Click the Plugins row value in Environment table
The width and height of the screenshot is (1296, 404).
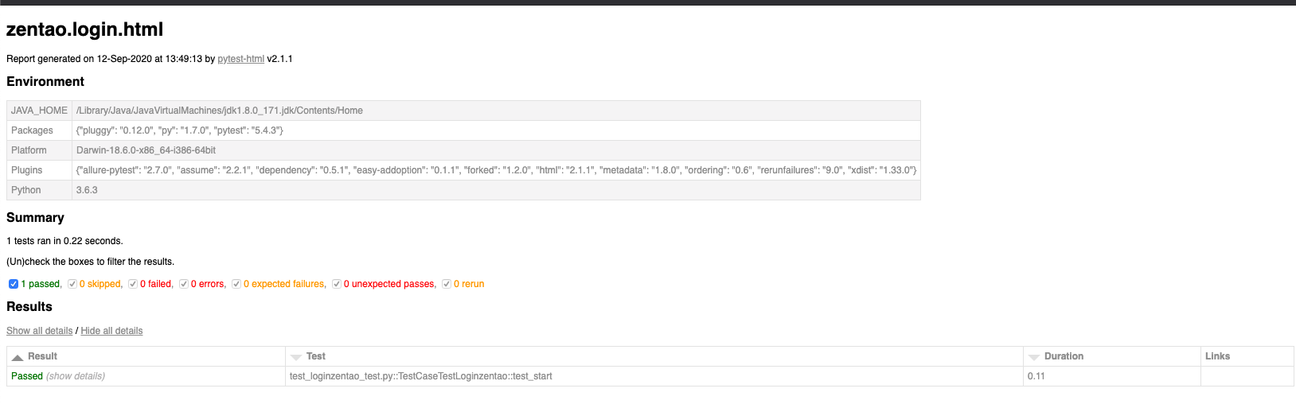pos(496,170)
